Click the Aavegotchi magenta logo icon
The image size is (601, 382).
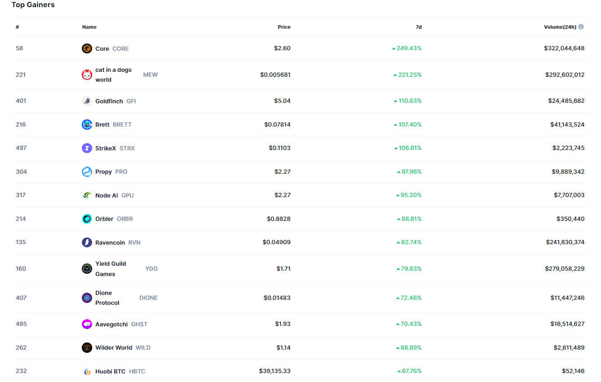(x=87, y=324)
